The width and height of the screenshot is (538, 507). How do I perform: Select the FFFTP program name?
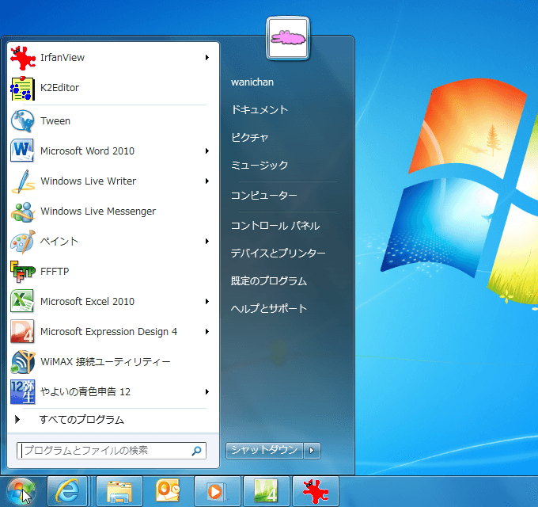pyautogui.click(x=55, y=272)
